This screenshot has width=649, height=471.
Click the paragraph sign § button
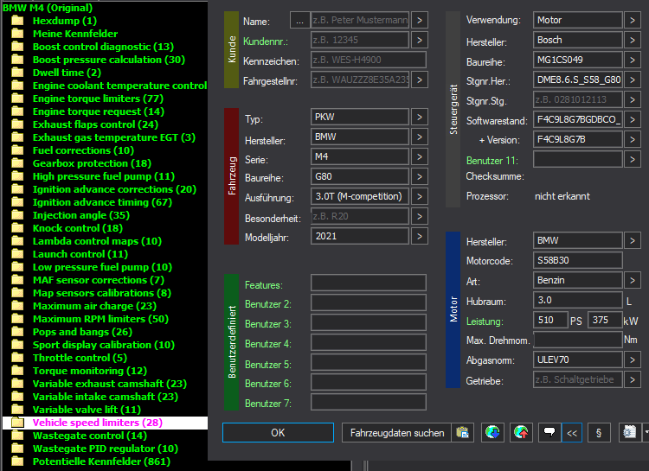tap(599, 433)
